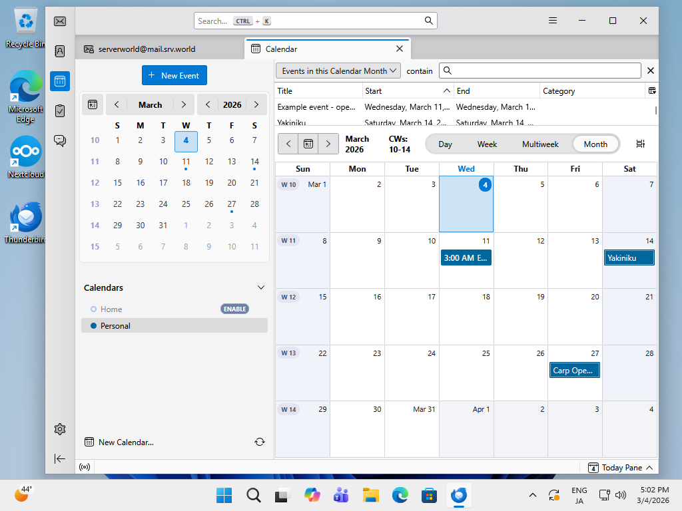Open Microsoft Edge desktop shortcut

coord(26,97)
